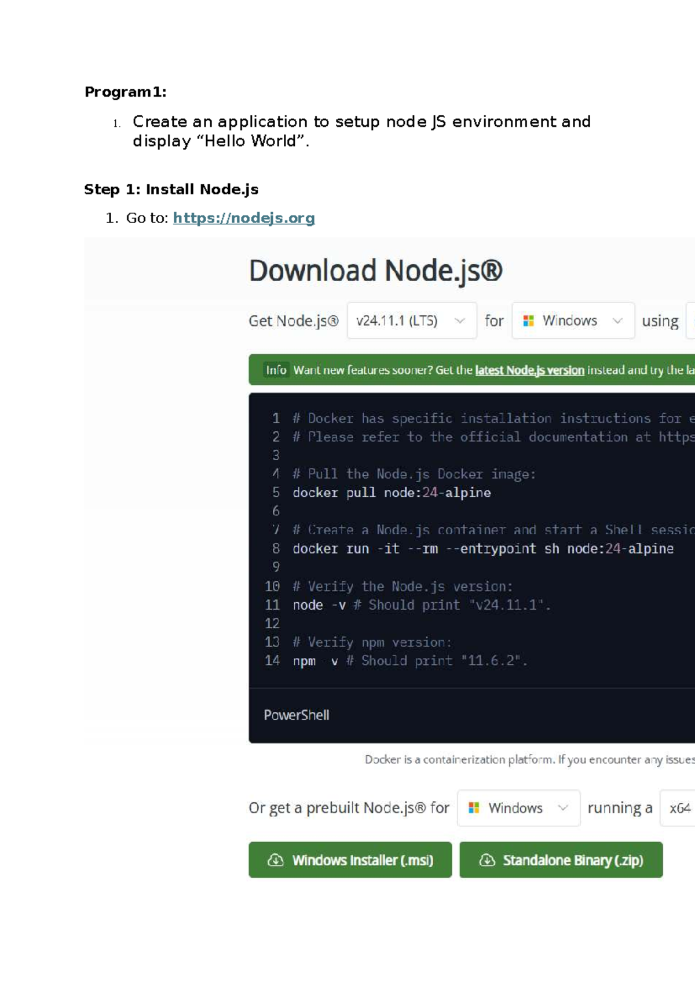Click the PowerShell label below the code
This screenshot has height=983, width=695.
(297, 715)
